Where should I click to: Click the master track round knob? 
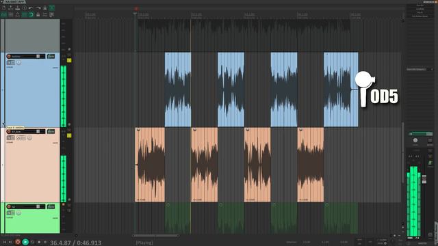coord(415,140)
